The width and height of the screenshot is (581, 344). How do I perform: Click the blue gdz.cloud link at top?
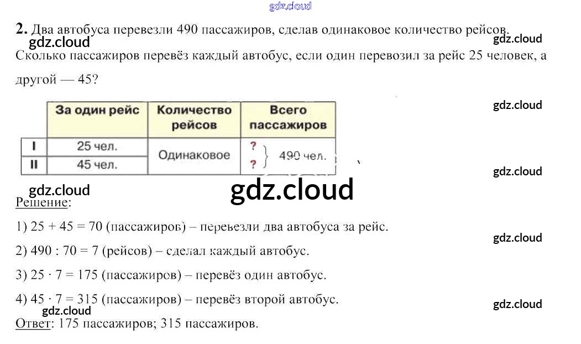click(x=290, y=6)
